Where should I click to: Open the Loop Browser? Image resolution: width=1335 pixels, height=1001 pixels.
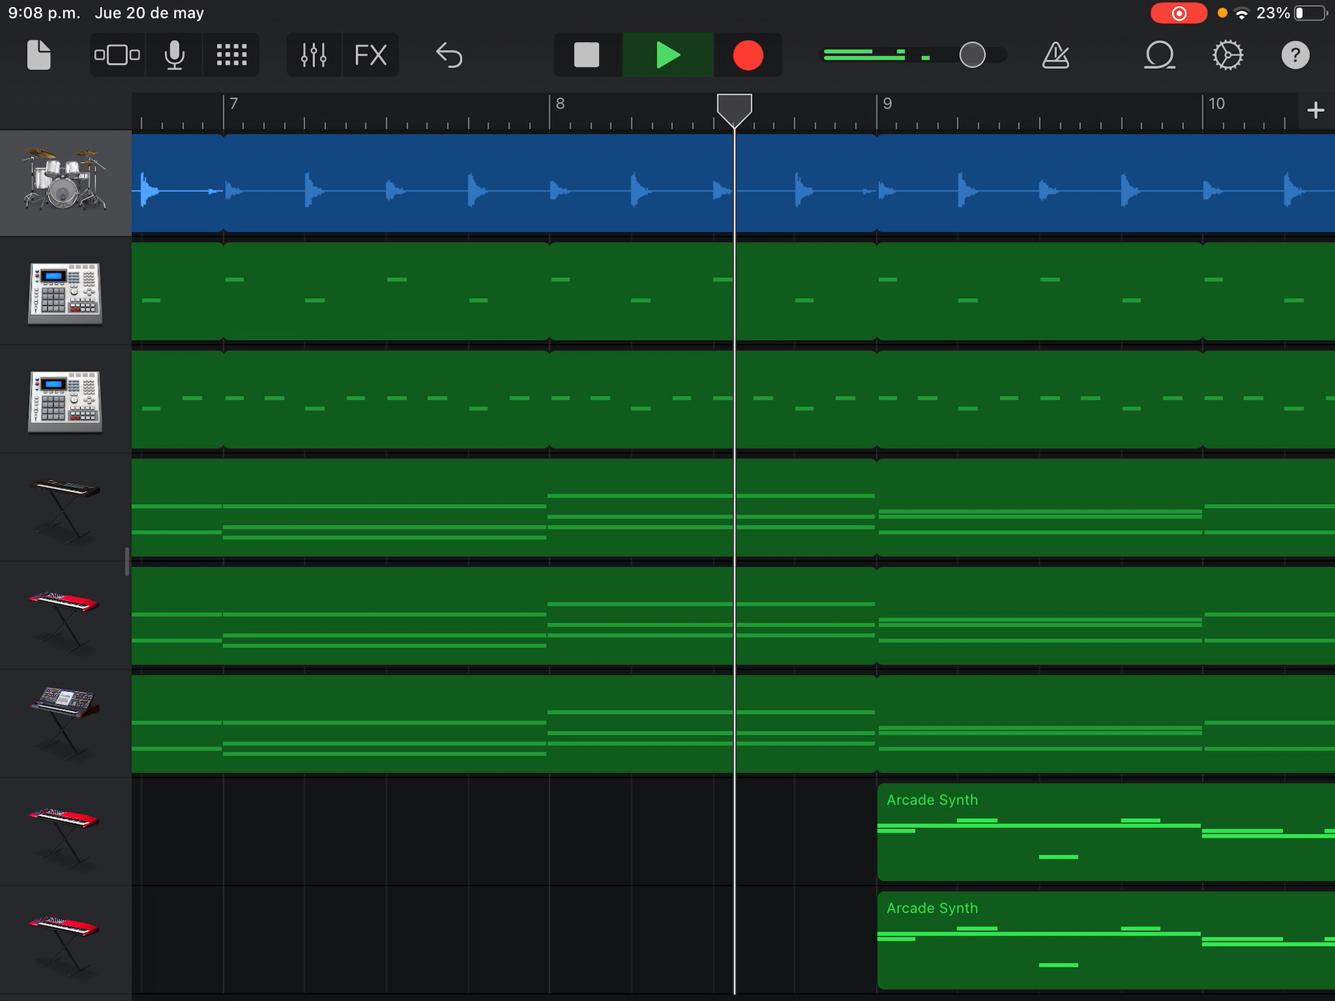(x=1159, y=55)
